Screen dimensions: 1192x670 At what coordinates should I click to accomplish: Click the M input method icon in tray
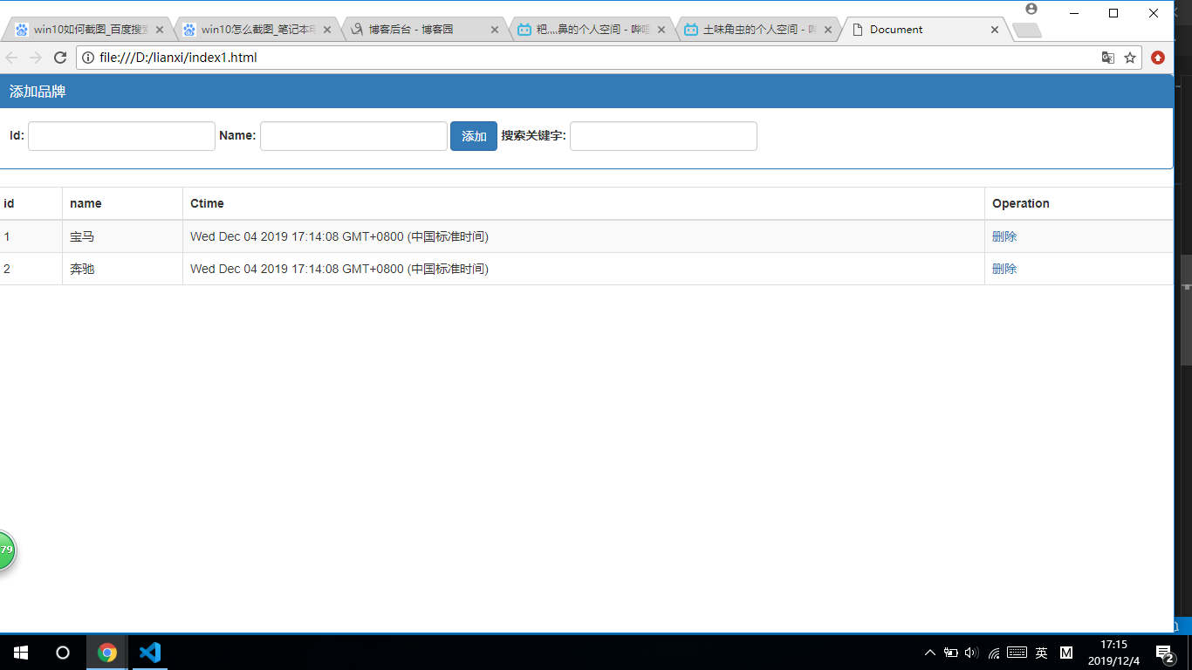[1066, 653]
